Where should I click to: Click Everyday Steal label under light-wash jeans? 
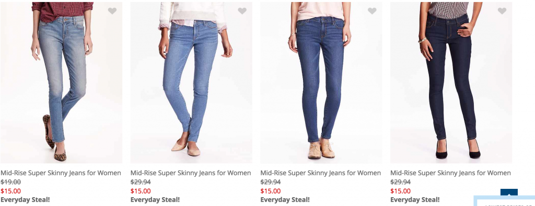[25, 200]
